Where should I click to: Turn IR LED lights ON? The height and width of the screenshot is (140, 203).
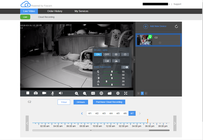point(98,54)
